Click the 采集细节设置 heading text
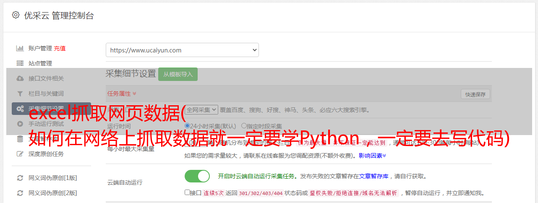This screenshot has width=538, height=203. tap(131, 74)
